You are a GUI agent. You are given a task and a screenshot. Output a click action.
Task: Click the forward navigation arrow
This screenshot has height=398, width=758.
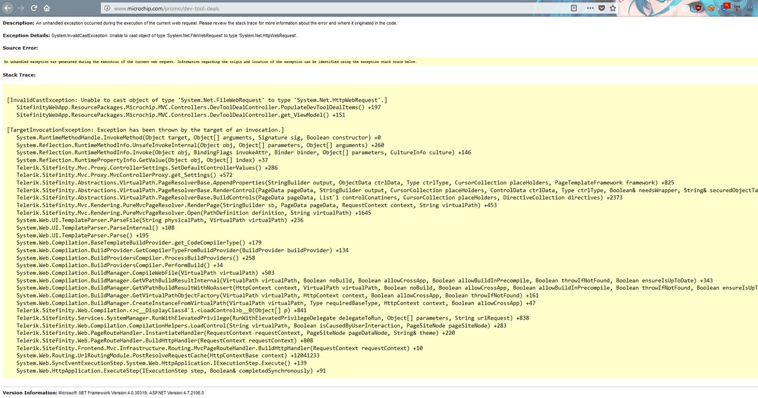click(21, 9)
